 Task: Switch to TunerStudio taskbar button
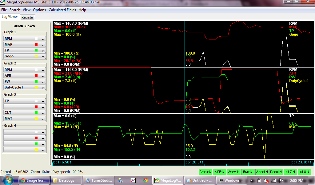pos(98,181)
